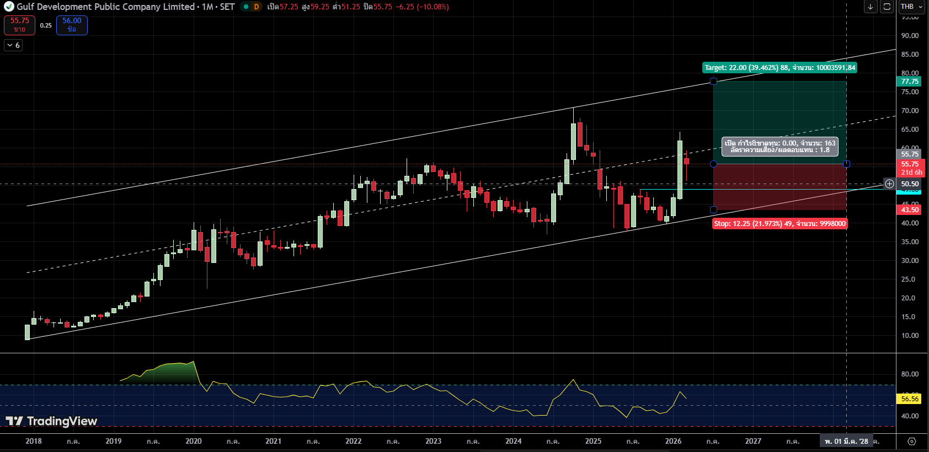Click the 2023 label on the time axis
Image resolution: width=929 pixels, height=452 pixels.
pos(434,441)
